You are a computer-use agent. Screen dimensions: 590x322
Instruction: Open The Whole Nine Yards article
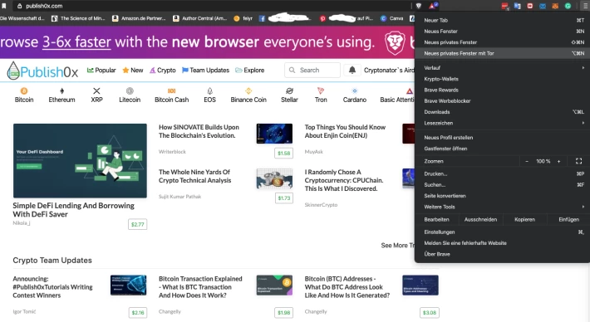click(195, 176)
